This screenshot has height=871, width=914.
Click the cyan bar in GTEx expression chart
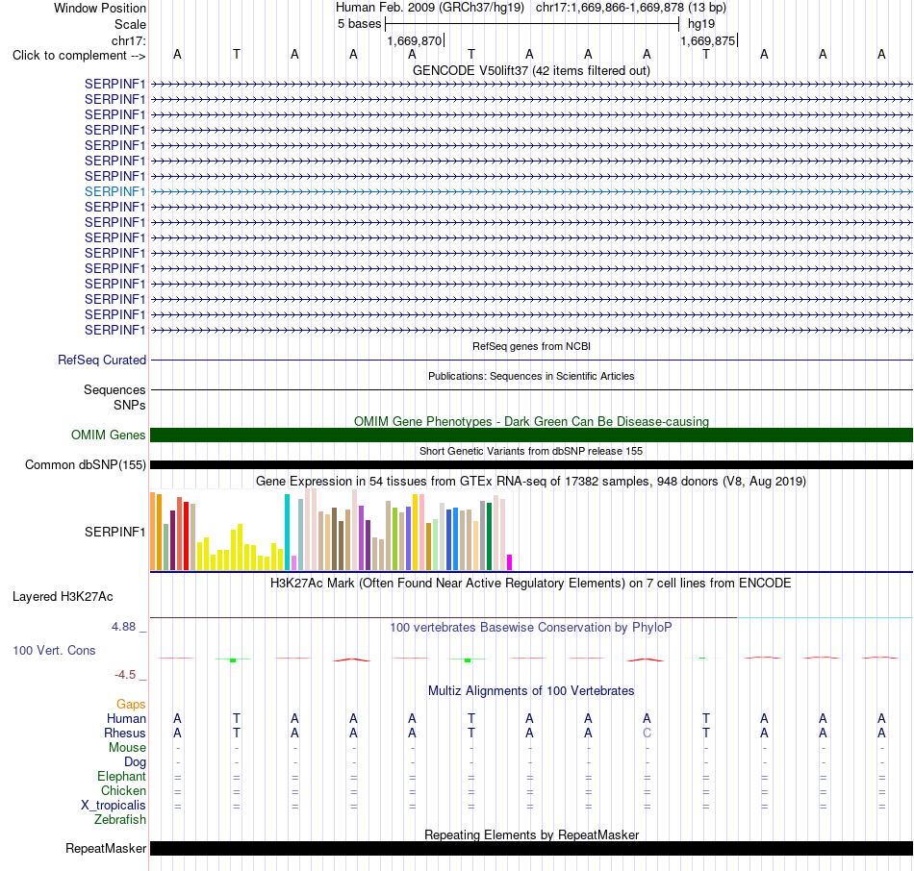(x=287, y=532)
